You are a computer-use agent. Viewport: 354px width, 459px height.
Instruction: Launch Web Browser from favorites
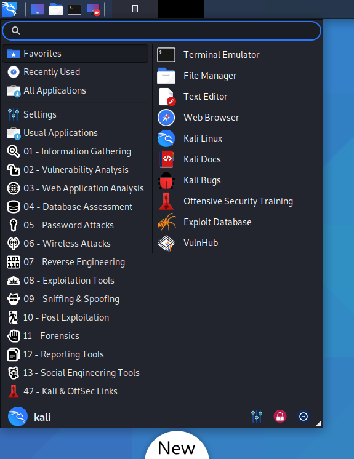[x=238, y=118]
